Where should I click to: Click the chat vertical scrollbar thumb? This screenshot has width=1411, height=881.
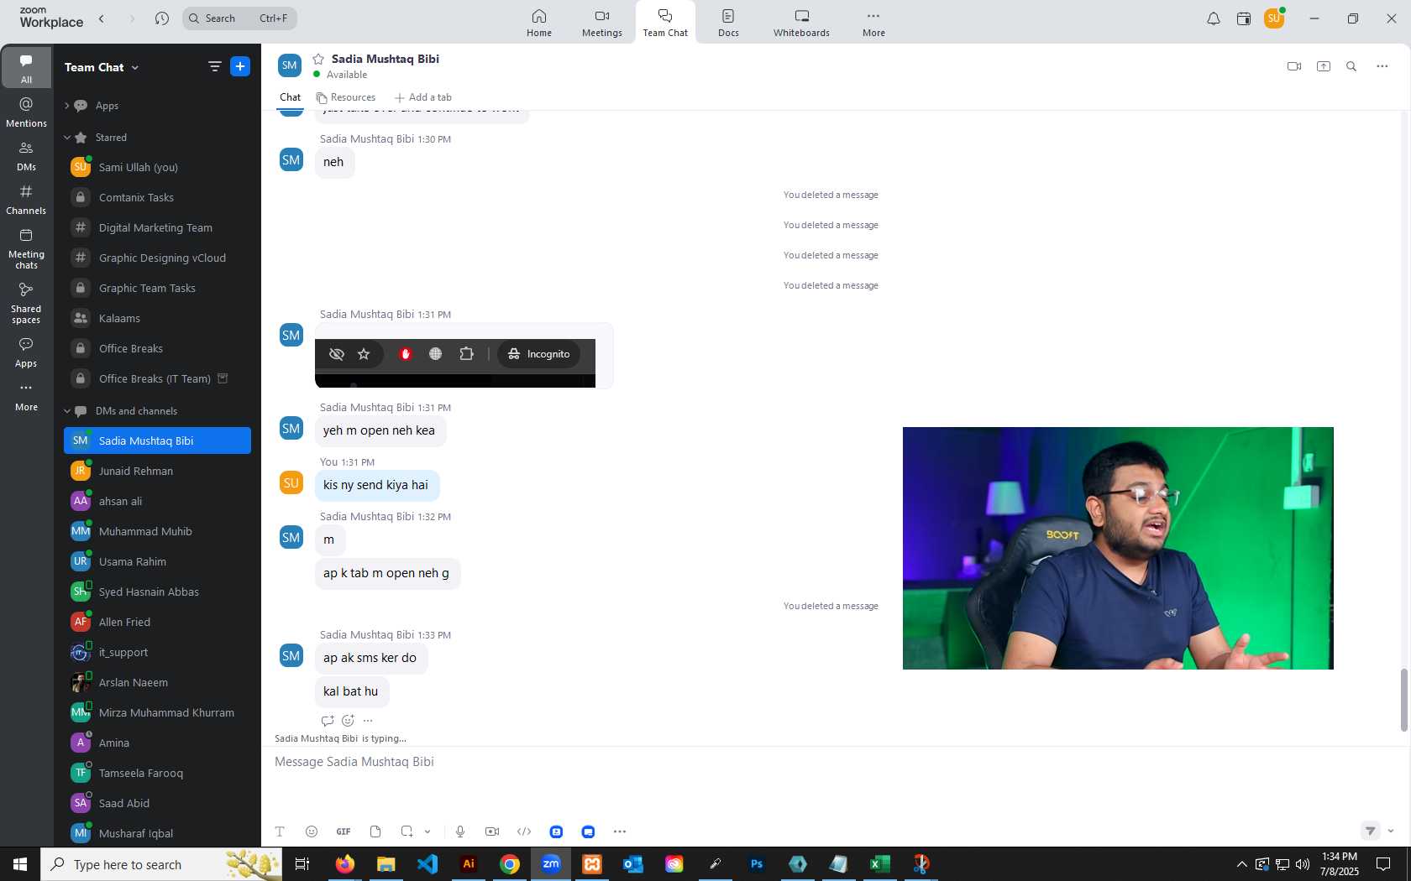tap(1403, 700)
